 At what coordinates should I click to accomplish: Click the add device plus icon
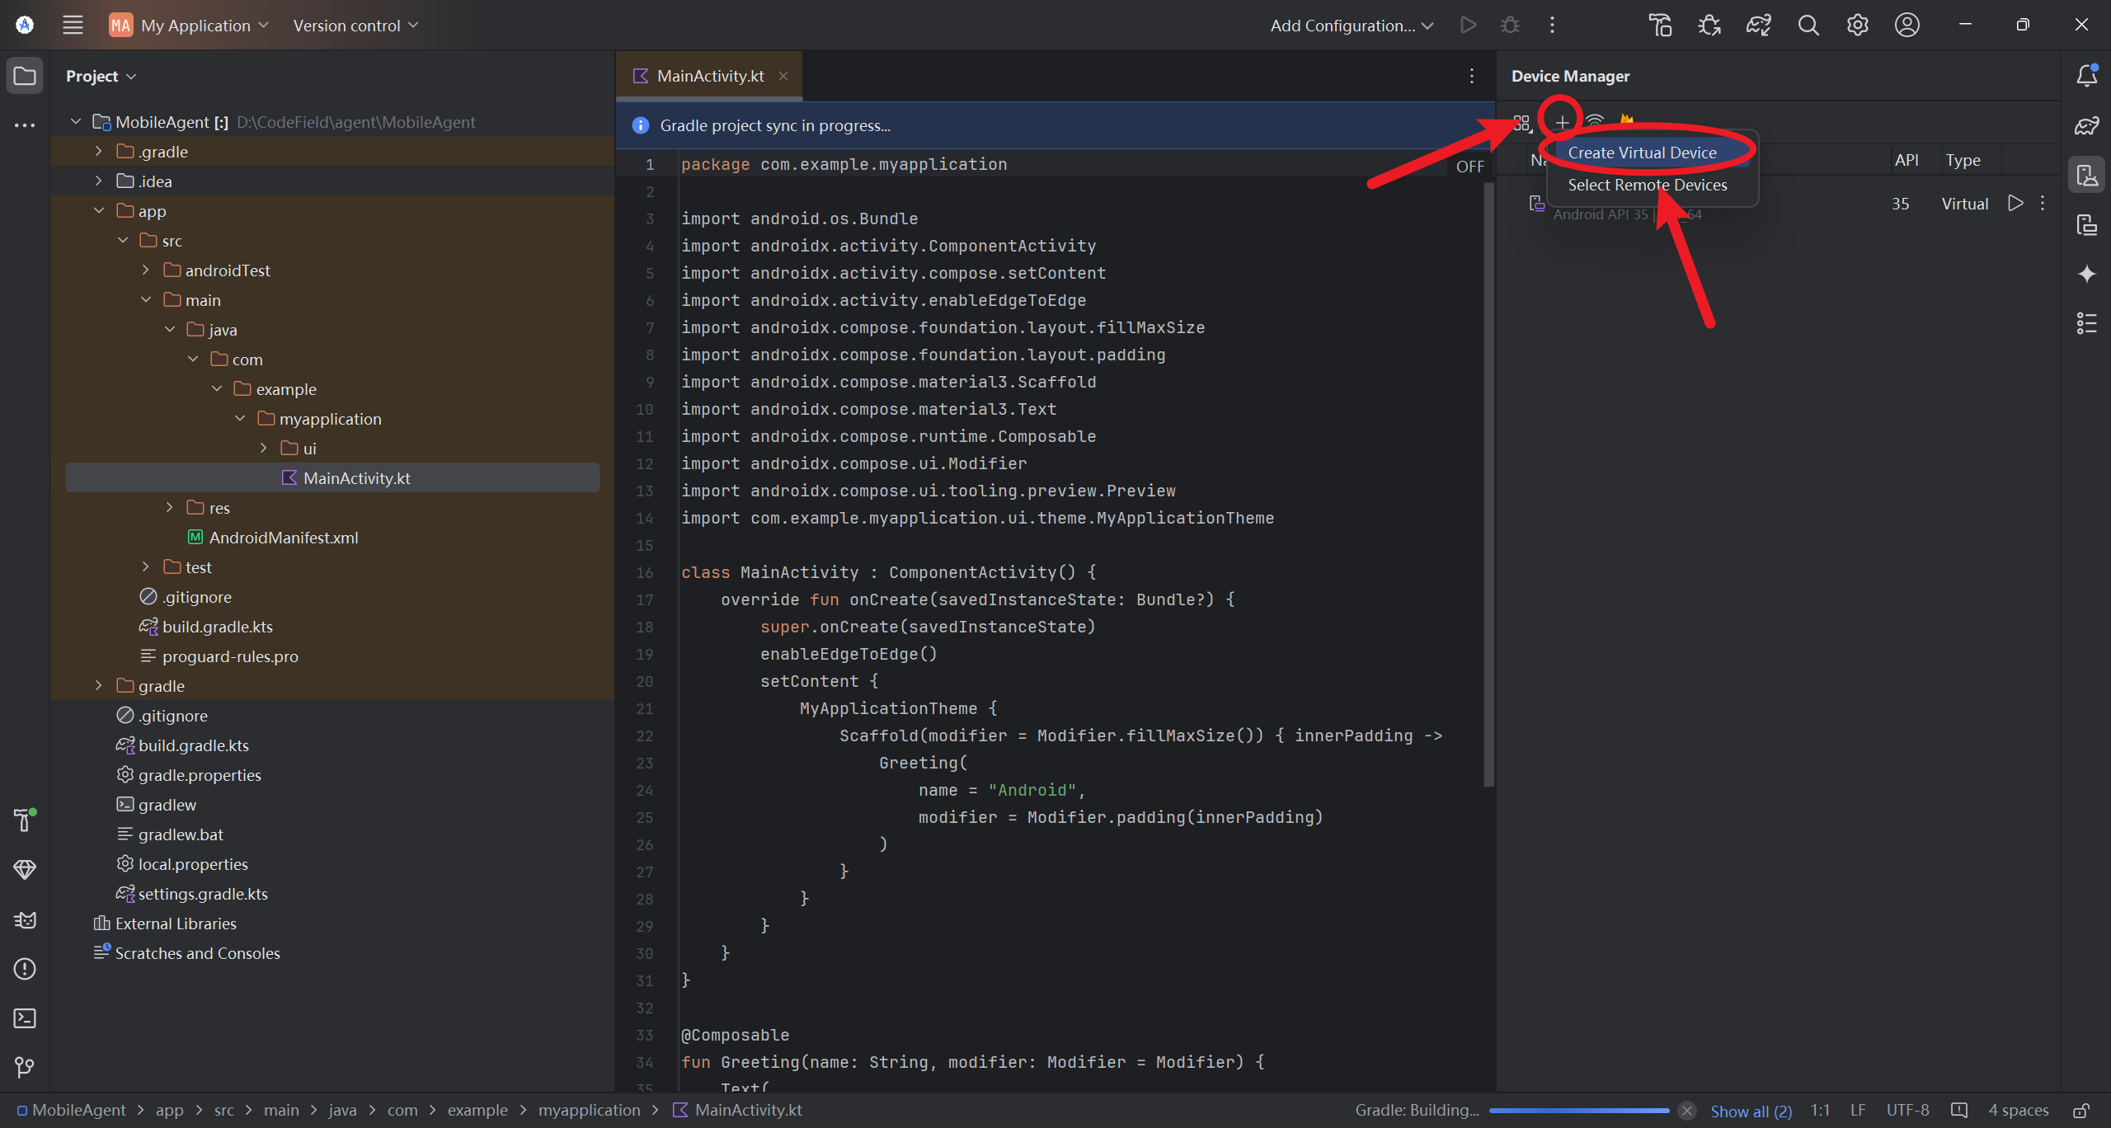[1562, 123]
